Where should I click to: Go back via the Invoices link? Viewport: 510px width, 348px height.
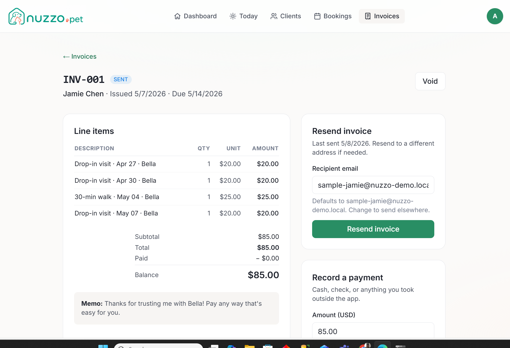pos(80,56)
